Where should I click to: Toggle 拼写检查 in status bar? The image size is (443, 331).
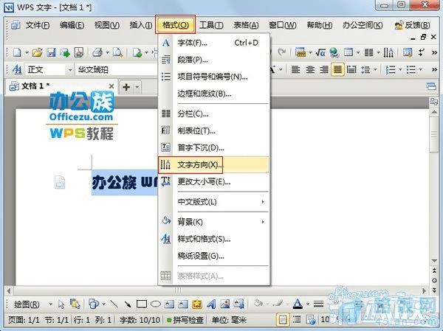185,320
